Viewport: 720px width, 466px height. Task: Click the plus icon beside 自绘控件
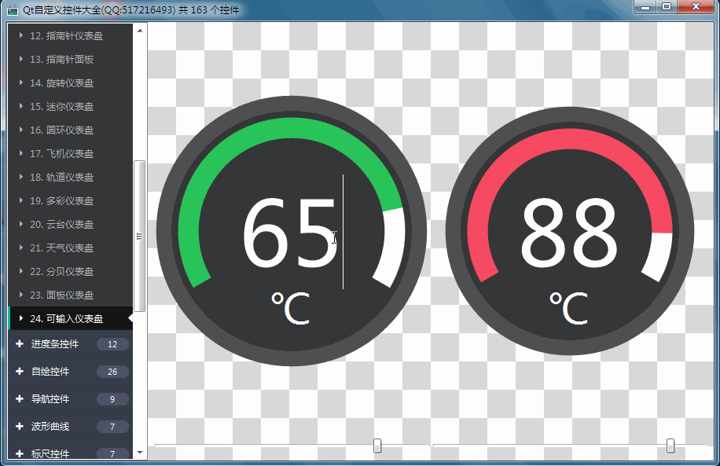click(20, 372)
